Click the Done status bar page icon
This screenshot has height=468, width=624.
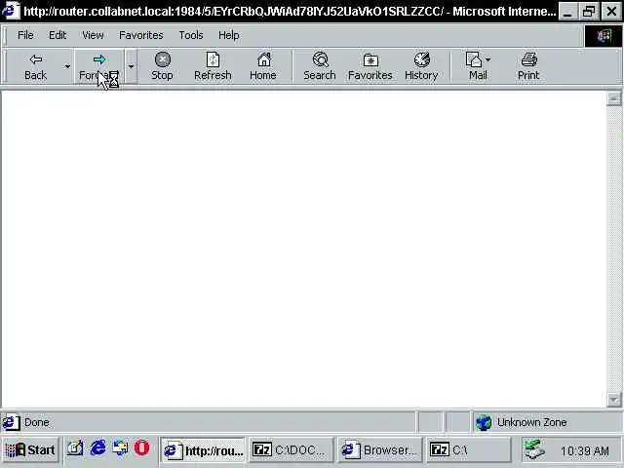click(x=11, y=422)
